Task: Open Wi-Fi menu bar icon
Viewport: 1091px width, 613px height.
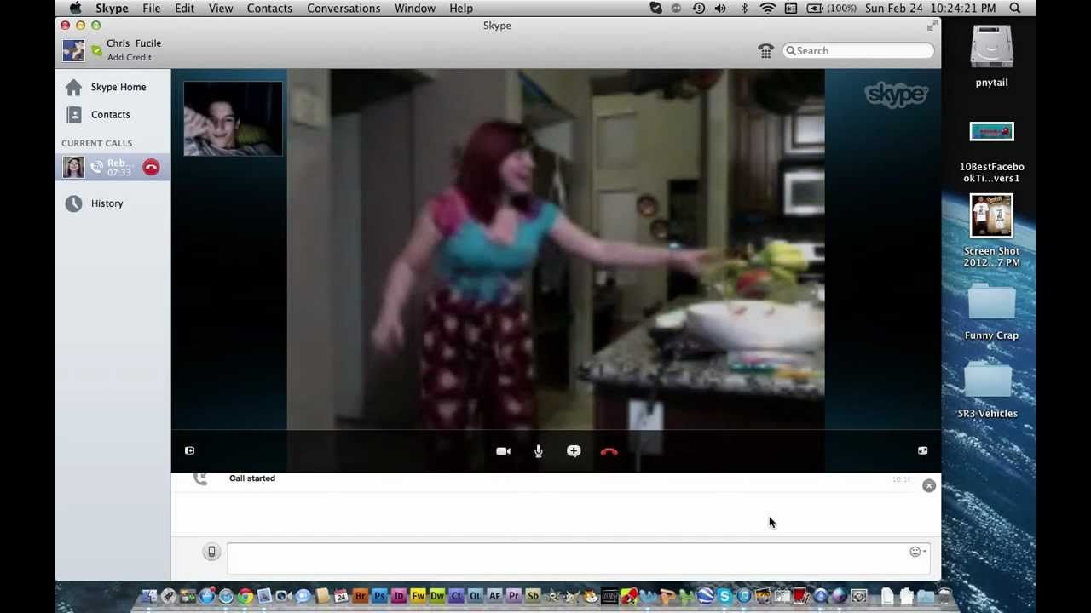Action: (768, 8)
